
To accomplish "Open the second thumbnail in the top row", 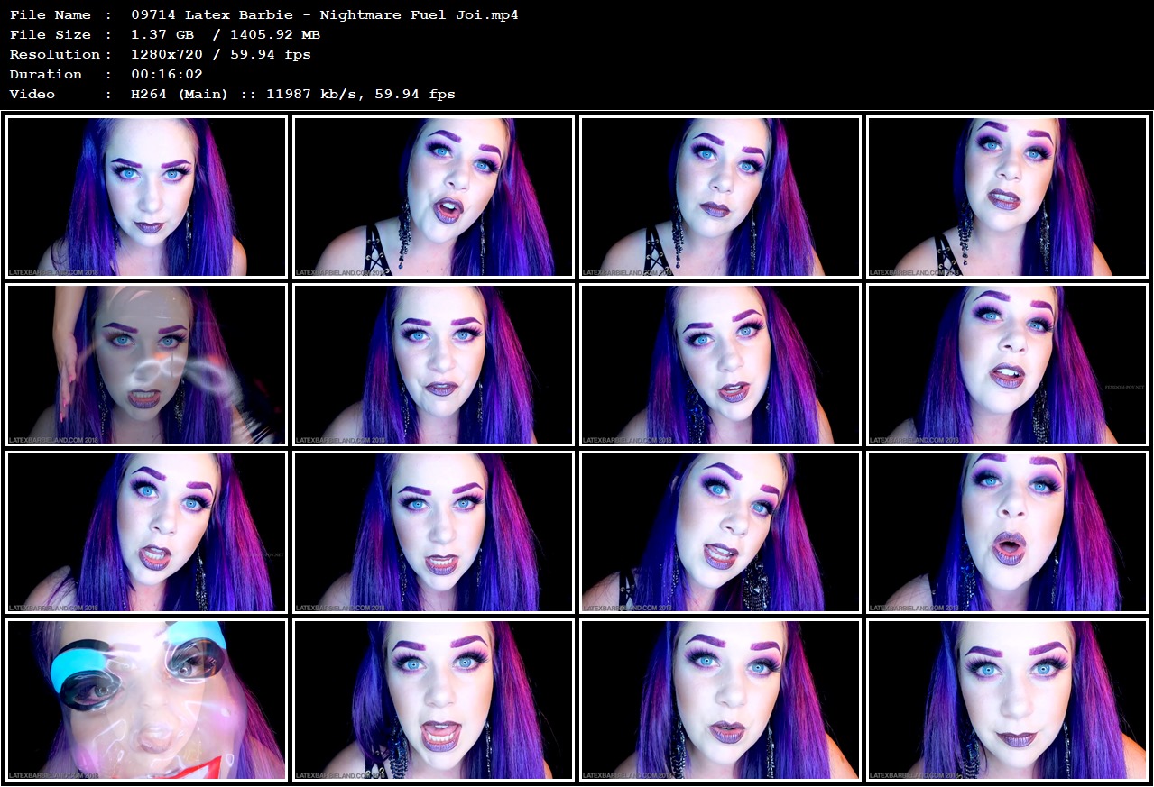I will click(x=433, y=197).
